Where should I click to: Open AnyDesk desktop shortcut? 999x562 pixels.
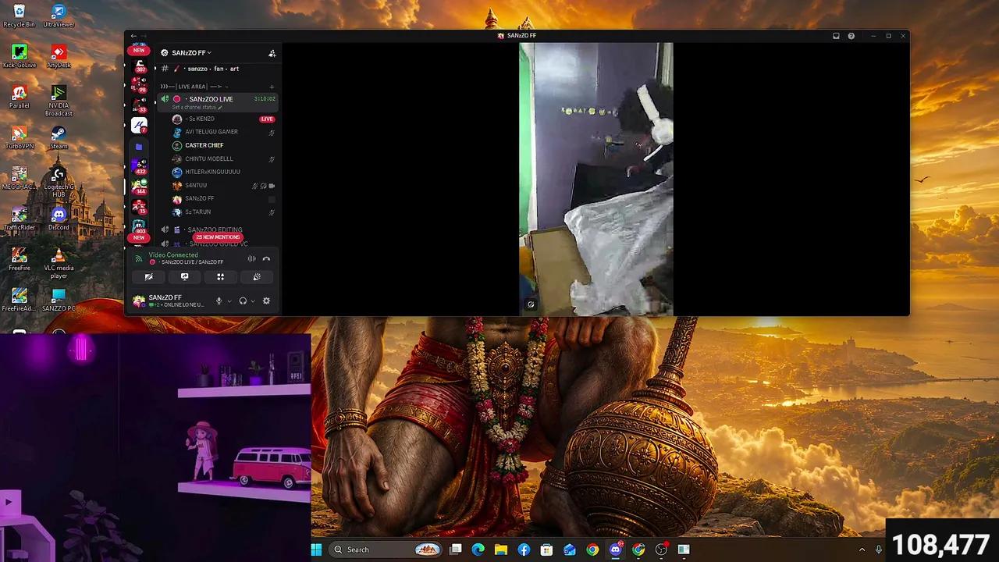pos(59,56)
